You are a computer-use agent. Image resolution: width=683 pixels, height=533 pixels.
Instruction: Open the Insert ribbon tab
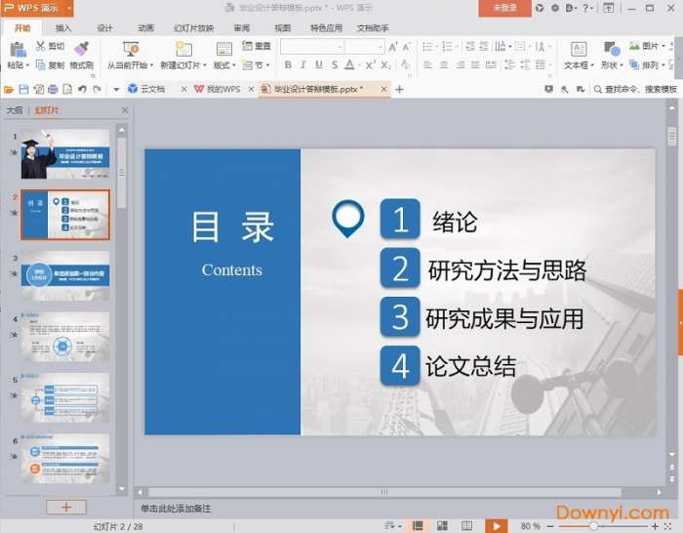pos(63,28)
